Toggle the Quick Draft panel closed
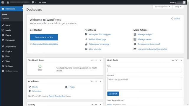The width and height of the screenshot is (189, 106). point(181,60)
